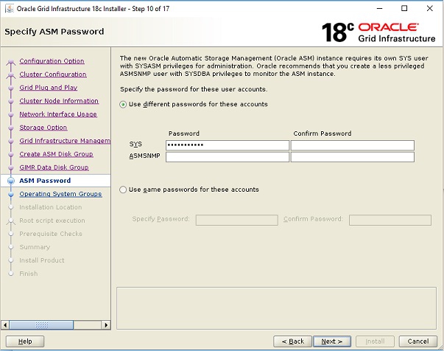Click the Back button
The width and height of the screenshot is (444, 351).
click(292, 341)
